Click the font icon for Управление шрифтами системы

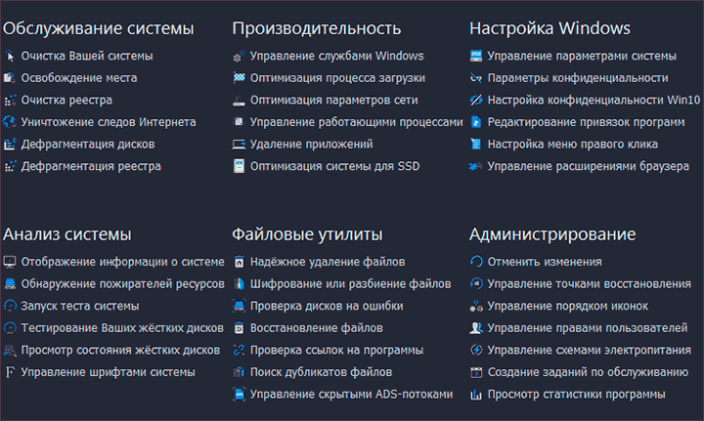10,372
